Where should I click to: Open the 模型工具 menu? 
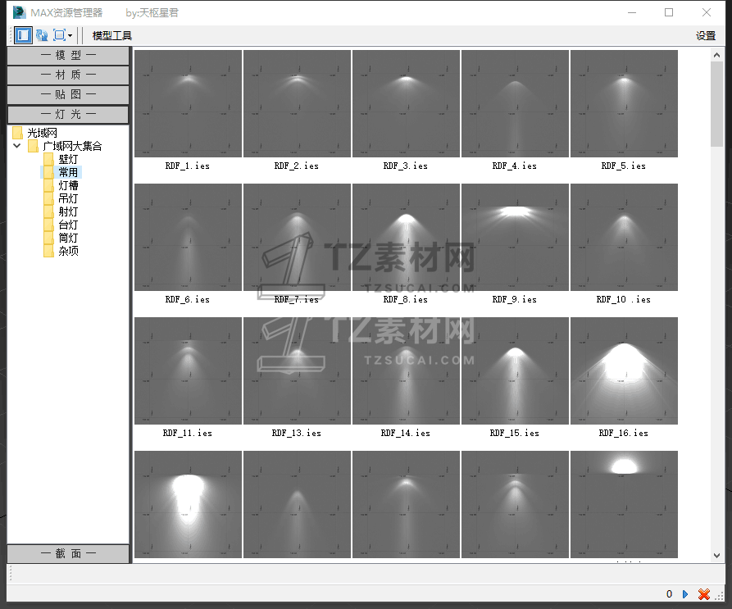tap(112, 35)
